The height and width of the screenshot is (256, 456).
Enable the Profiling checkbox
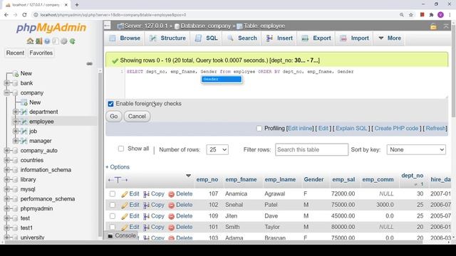[259, 128]
